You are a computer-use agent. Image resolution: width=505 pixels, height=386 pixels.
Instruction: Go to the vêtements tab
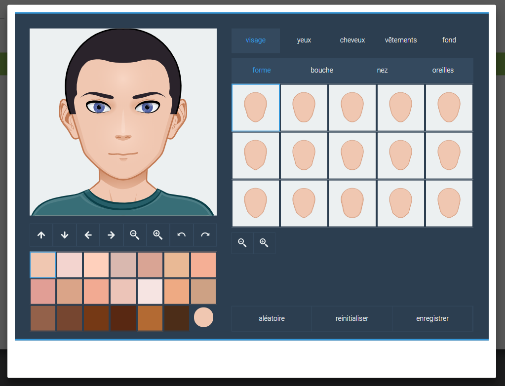pyautogui.click(x=401, y=40)
